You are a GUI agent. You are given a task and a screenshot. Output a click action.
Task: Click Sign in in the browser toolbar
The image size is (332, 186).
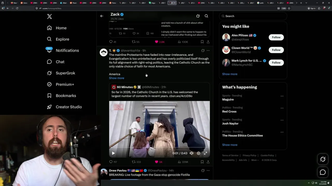pos(312,8)
